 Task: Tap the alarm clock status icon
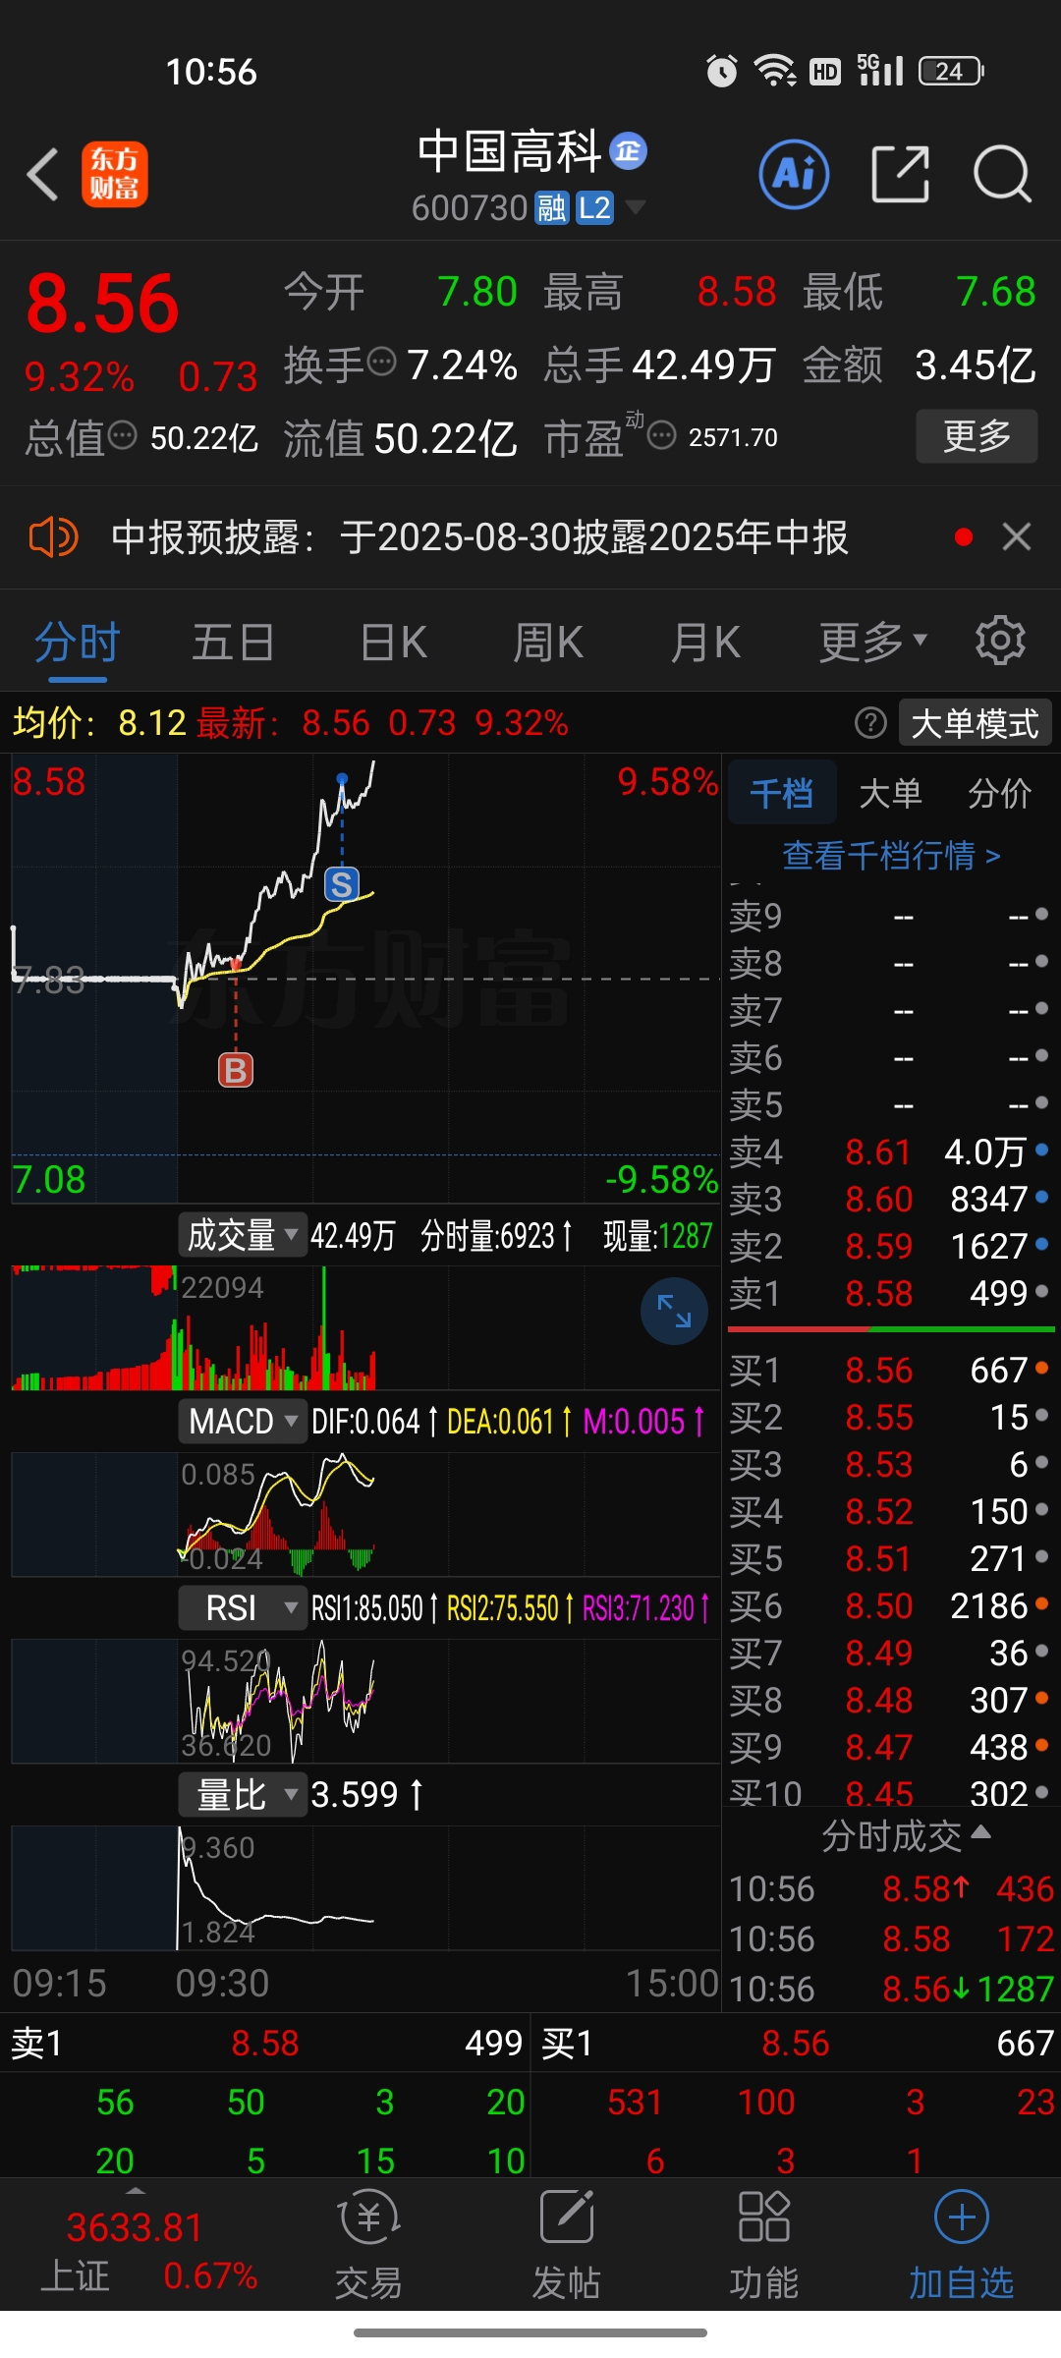[x=722, y=71]
